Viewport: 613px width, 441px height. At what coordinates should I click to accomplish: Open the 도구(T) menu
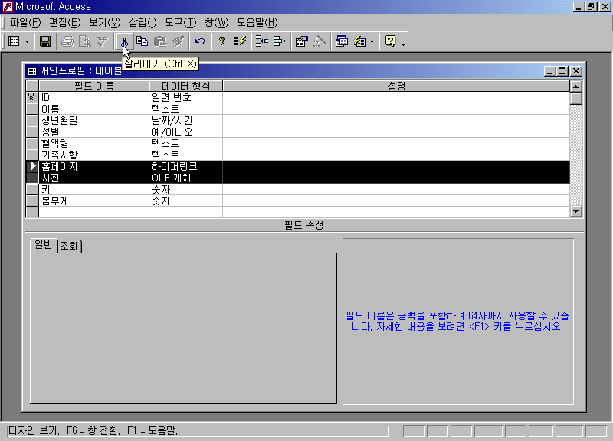180,23
